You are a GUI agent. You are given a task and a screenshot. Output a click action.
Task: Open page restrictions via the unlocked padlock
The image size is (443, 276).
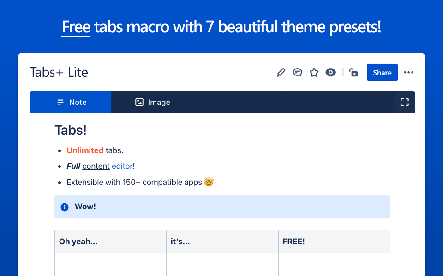coord(353,73)
